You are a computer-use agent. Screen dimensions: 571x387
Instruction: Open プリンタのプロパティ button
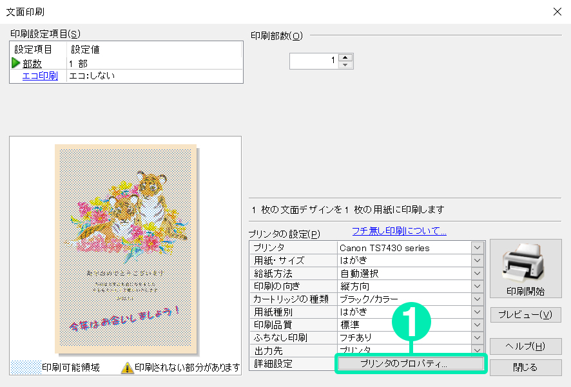click(410, 364)
